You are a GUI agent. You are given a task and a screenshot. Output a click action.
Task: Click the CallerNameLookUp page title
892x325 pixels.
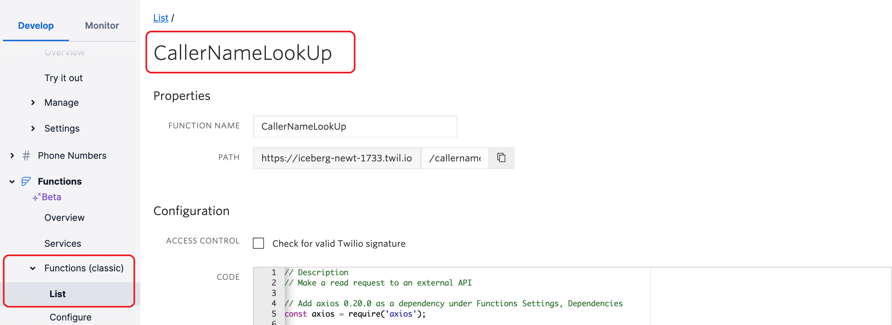pyautogui.click(x=242, y=53)
